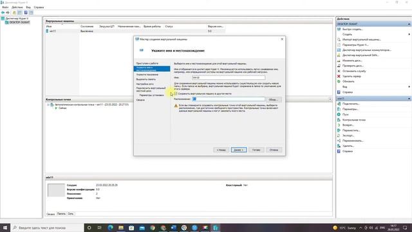The width and height of the screenshot is (412, 232).
Task: Click the Forward arrow in the toolbar
Action: [x=8, y=13]
